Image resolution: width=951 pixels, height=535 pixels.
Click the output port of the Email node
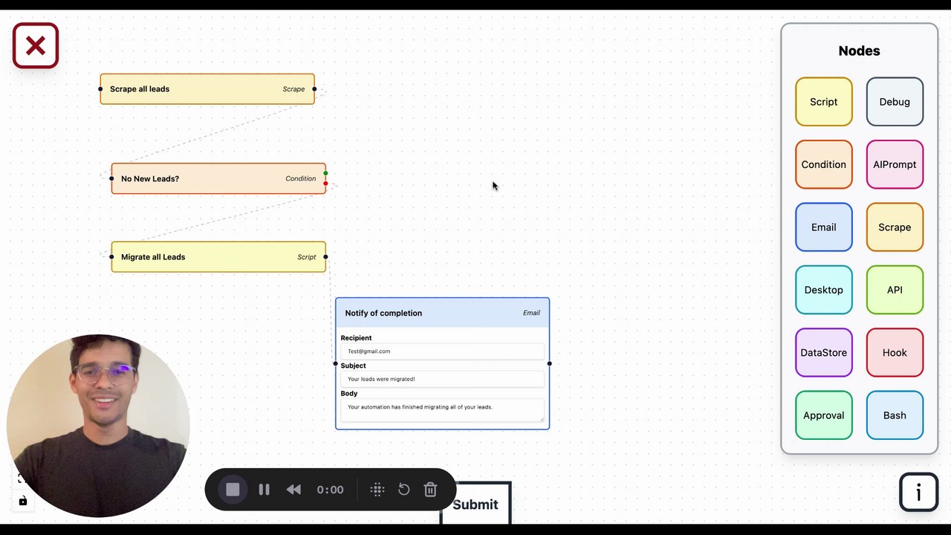click(x=549, y=363)
